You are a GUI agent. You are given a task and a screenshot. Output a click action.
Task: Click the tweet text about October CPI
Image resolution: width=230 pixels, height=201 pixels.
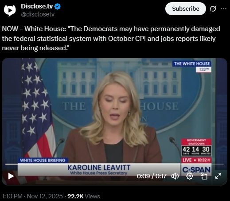pos(111,38)
